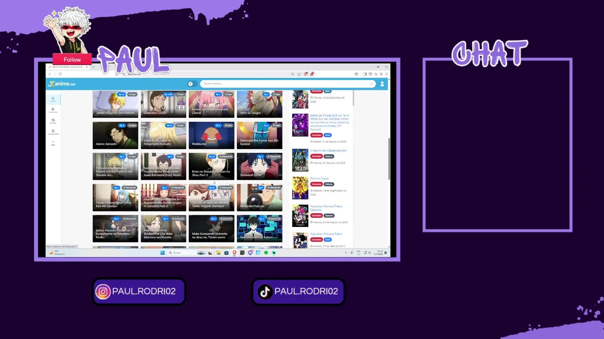Open the user account icon

[382, 84]
